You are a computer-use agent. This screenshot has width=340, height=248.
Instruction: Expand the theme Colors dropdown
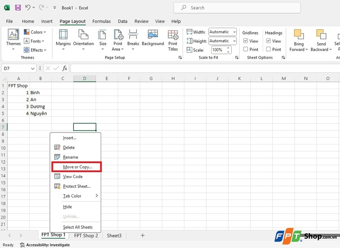coord(35,32)
